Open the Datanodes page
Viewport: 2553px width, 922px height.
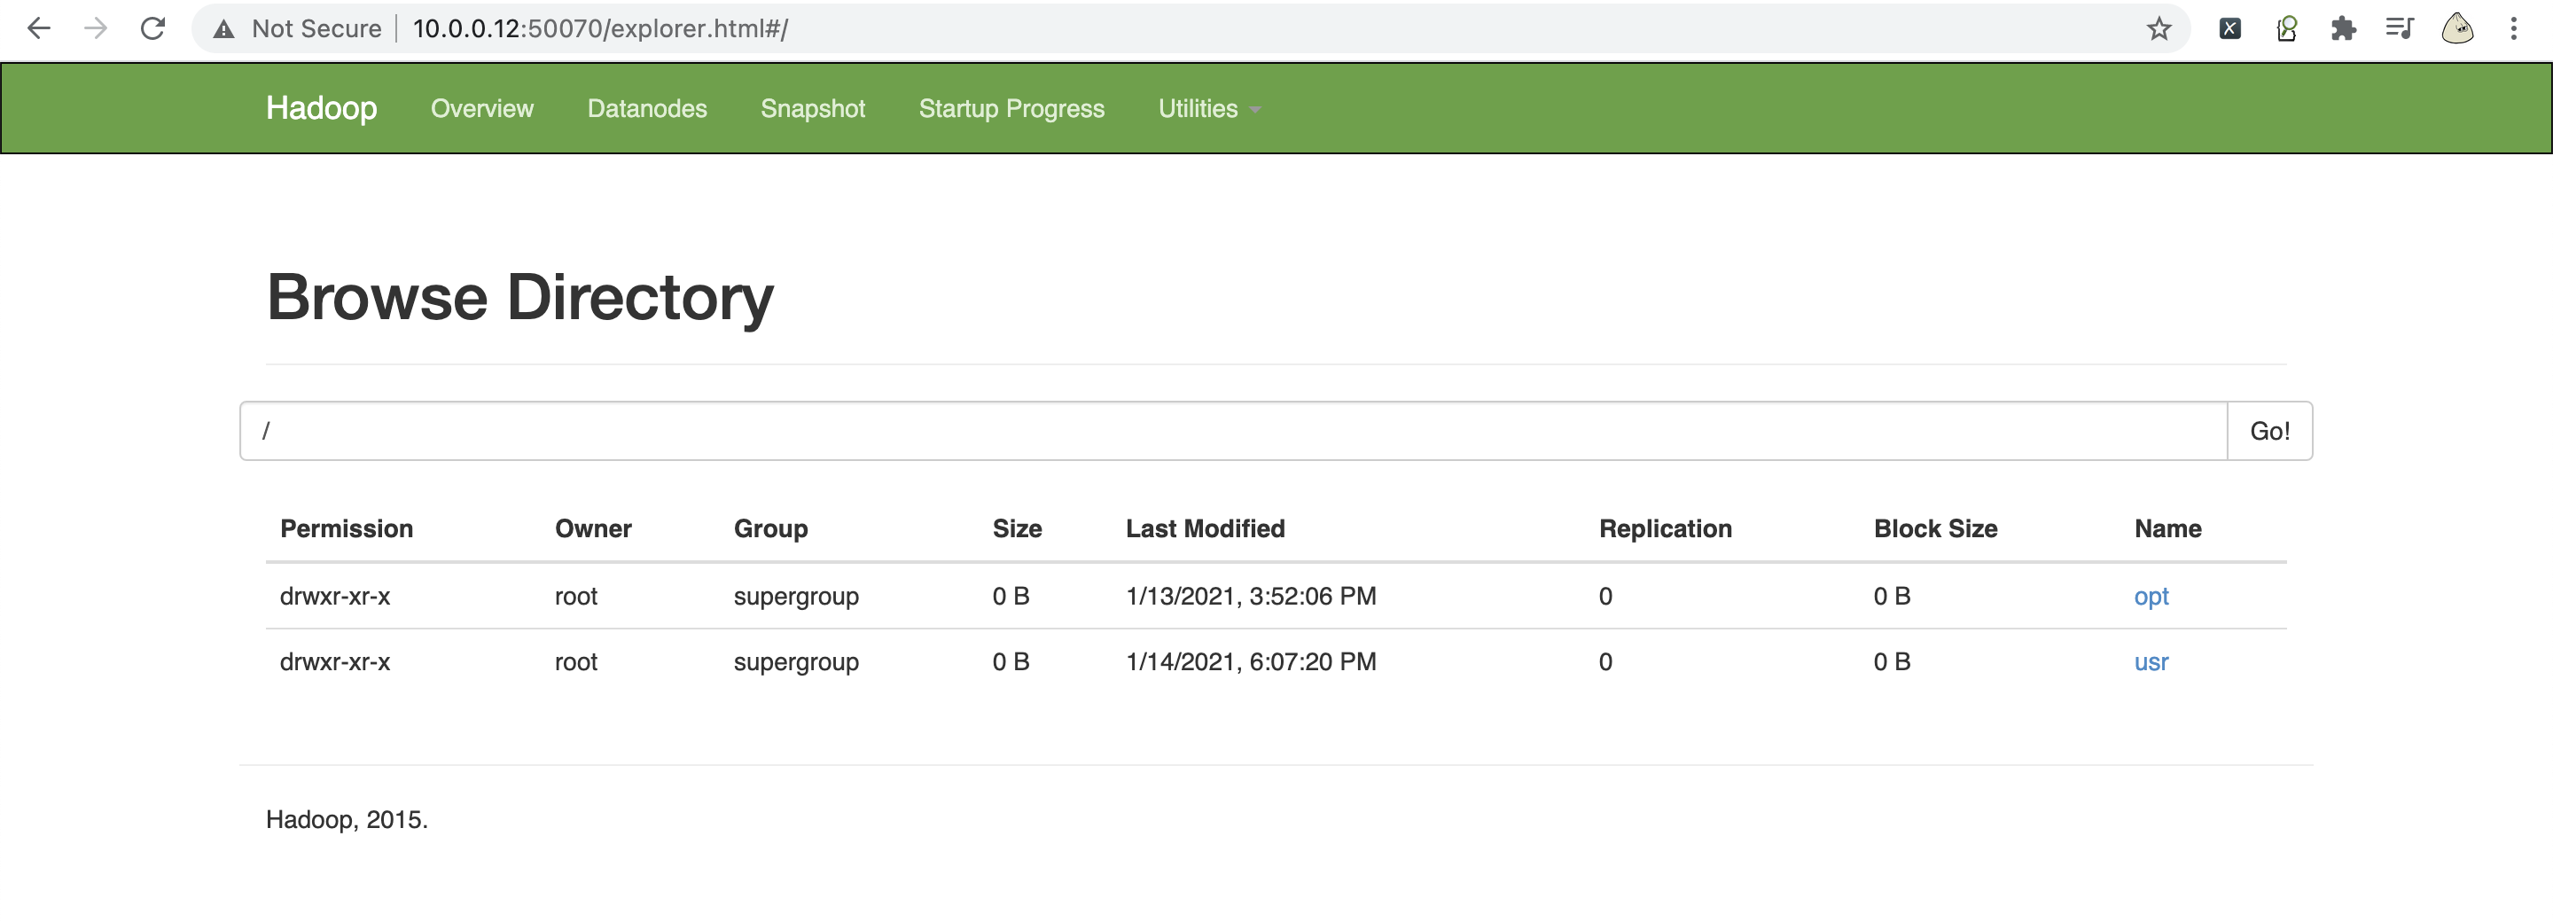pyautogui.click(x=647, y=108)
